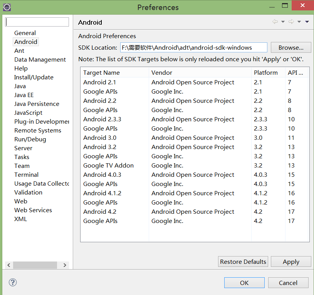This screenshot has width=314, height=295.
Task: Open the forward history dropdown arrow
Action: [299, 22]
